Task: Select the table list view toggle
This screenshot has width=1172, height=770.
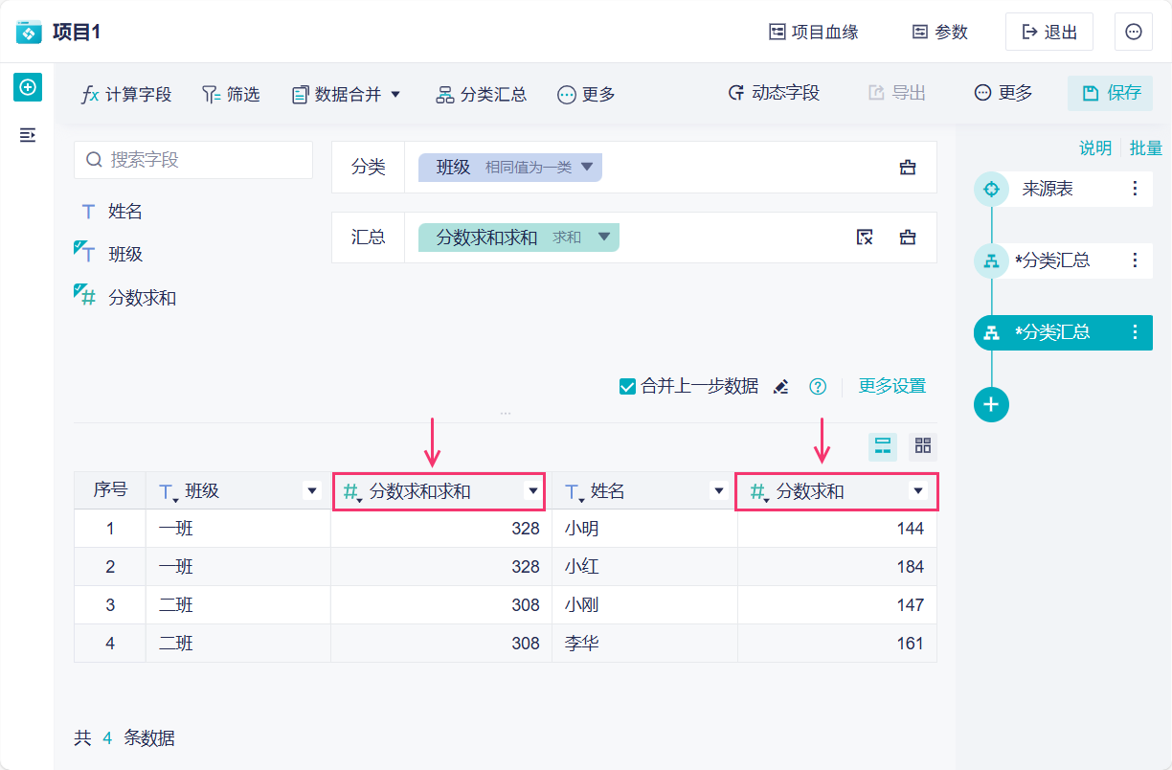Action: tap(883, 445)
